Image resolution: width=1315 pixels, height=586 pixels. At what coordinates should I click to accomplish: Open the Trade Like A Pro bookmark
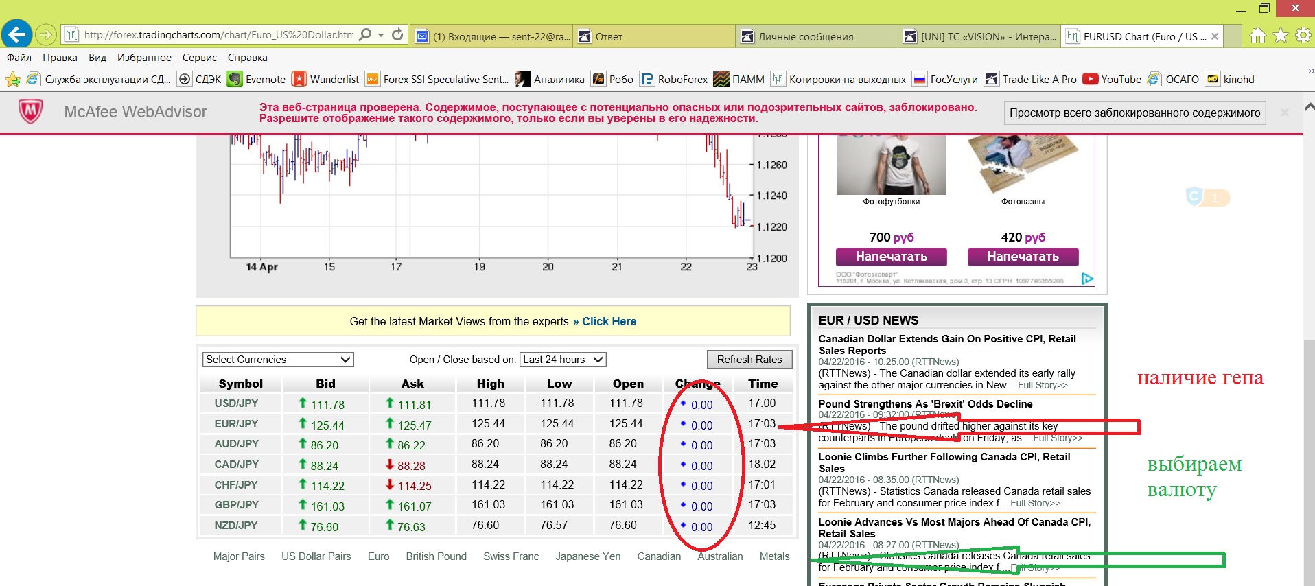click(x=1030, y=80)
